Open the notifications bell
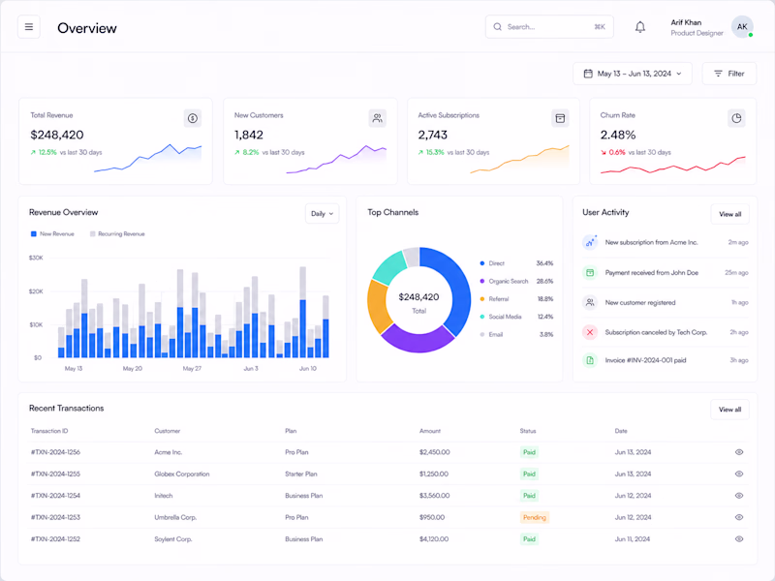The image size is (775, 581). coord(640,27)
